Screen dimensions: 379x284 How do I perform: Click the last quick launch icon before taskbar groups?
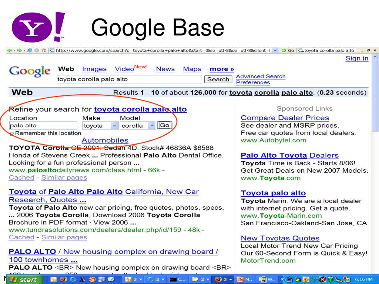[111, 280]
